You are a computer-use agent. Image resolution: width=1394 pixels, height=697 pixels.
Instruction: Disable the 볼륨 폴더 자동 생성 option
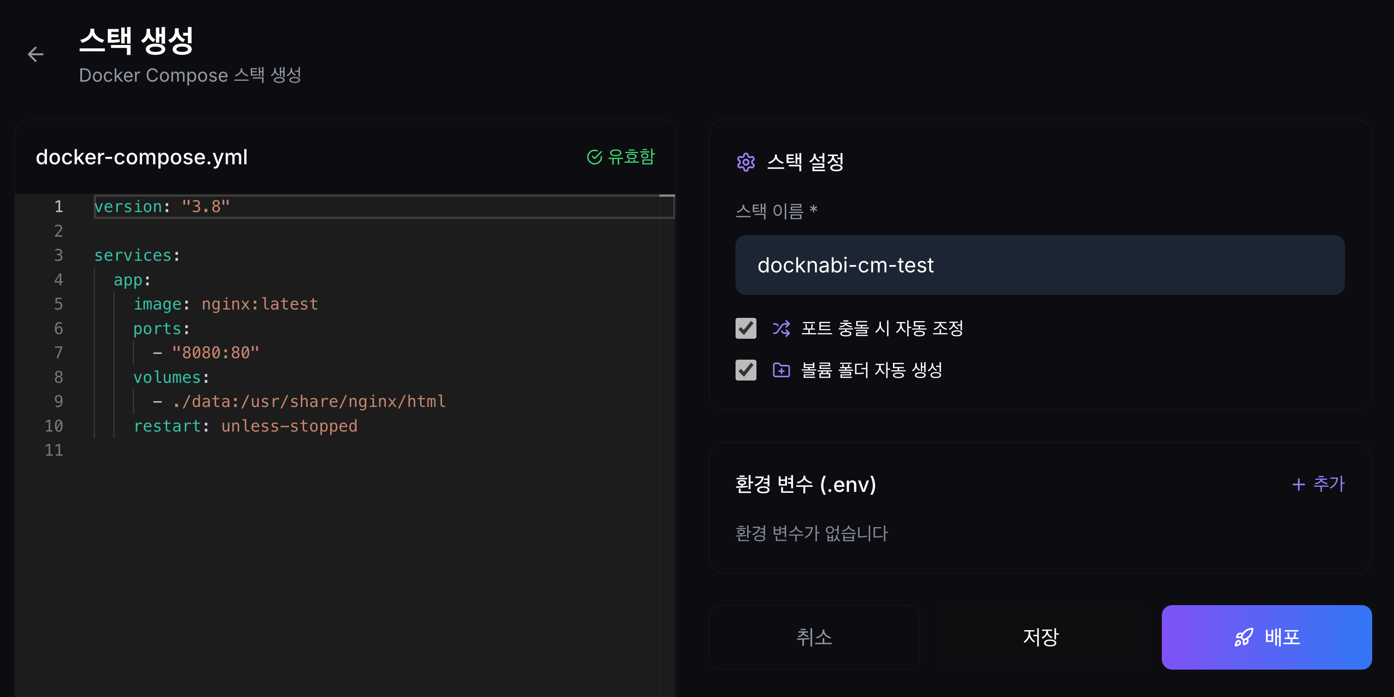[x=746, y=370]
